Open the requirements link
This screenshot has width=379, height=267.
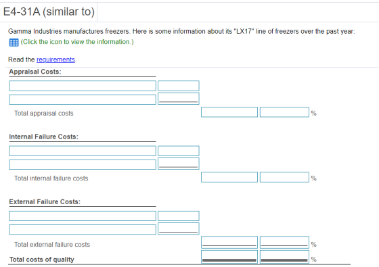click(55, 59)
